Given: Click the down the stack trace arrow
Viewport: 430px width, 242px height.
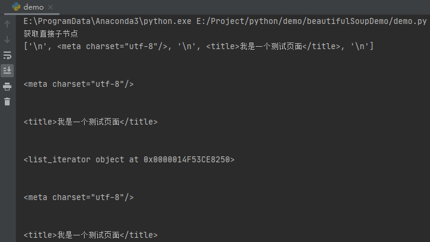Looking at the screenshot, I should (7, 40).
